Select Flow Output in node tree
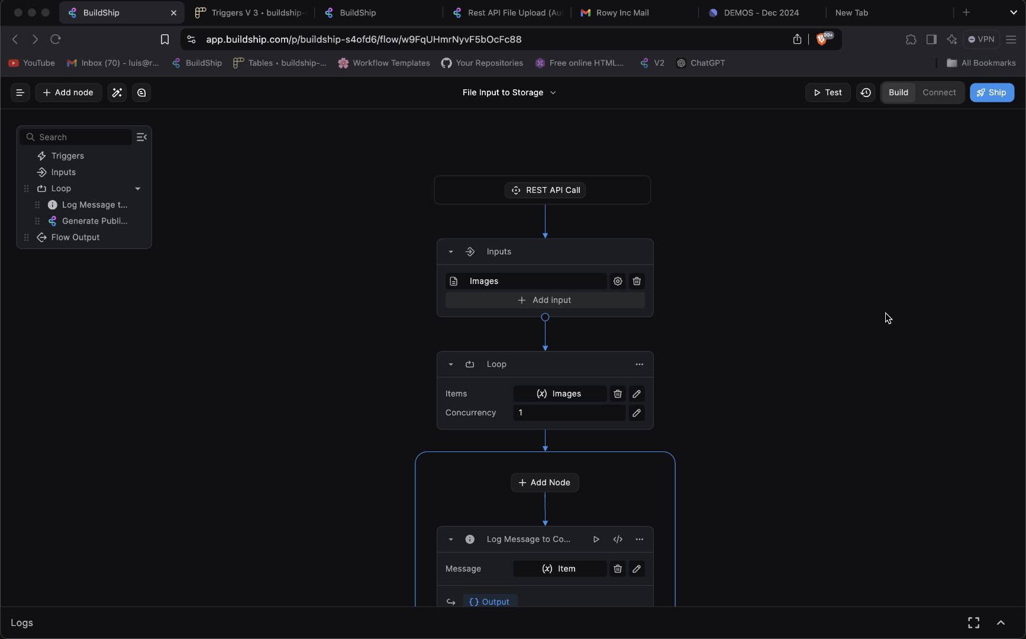Image resolution: width=1026 pixels, height=639 pixels. pyautogui.click(x=75, y=237)
